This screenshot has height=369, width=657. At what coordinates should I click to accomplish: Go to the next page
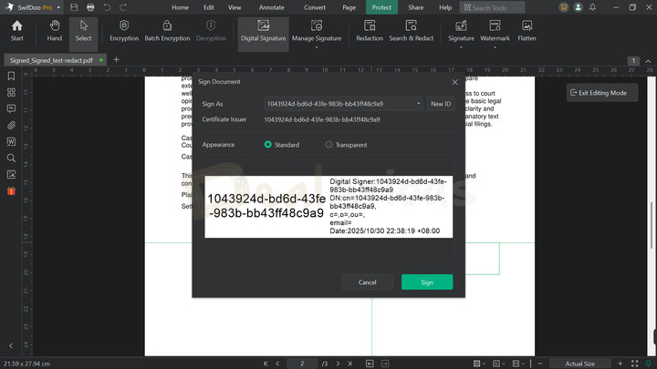(338, 364)
